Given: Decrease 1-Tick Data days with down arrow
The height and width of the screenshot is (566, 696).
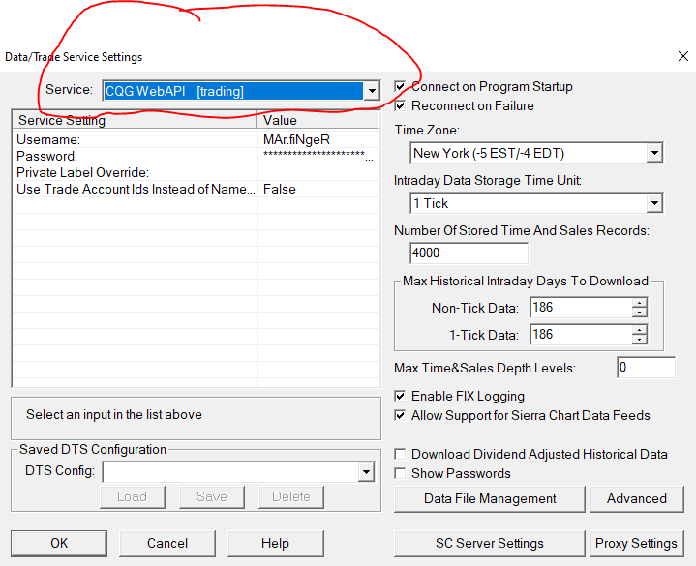Looking at the screenshot, I should click(640, 340).
